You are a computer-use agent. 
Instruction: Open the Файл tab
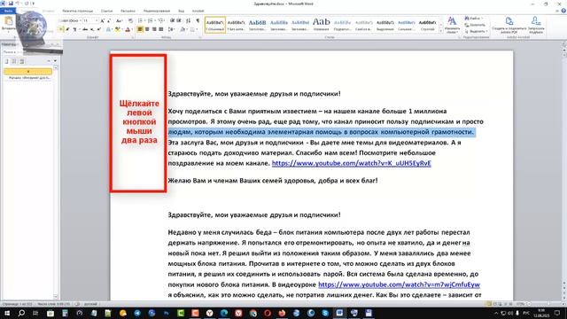[x=8, y=11]
